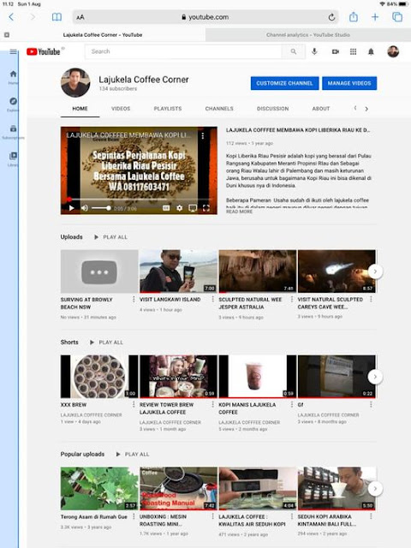Show next videos in Uploads row
Image resolution: width=411 pixels, height=548 pixels.
(x=375, y=271)
